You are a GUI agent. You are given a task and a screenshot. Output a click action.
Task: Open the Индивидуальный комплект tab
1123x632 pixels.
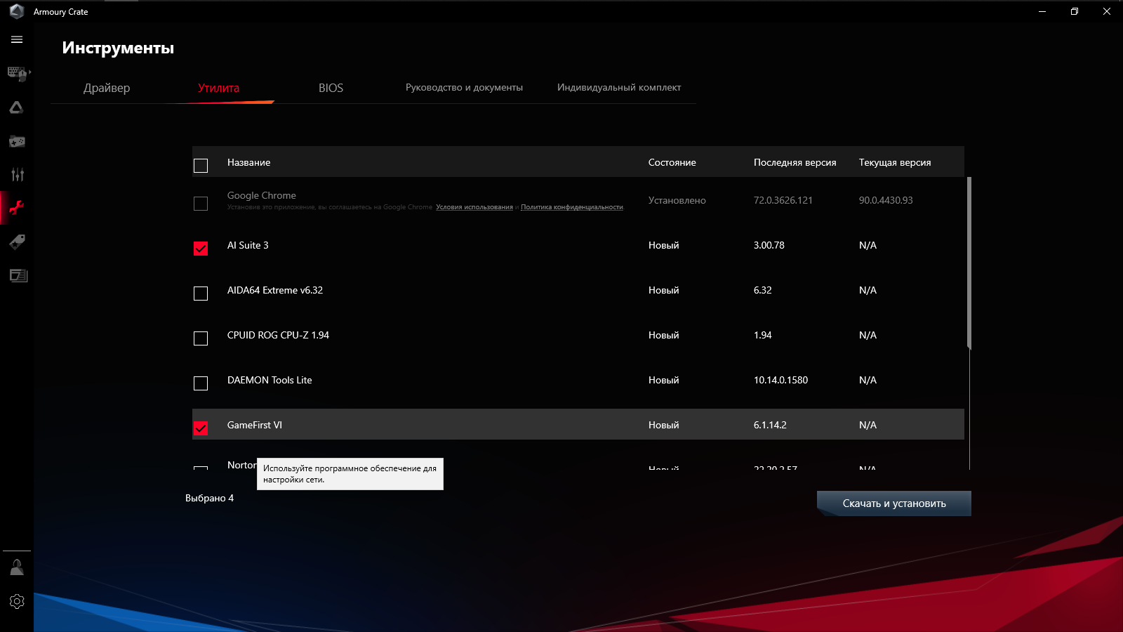click(x=619, y=88)
